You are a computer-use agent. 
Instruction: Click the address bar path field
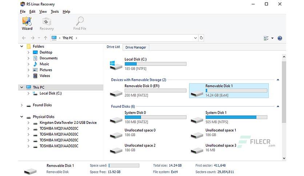point(124,38)
